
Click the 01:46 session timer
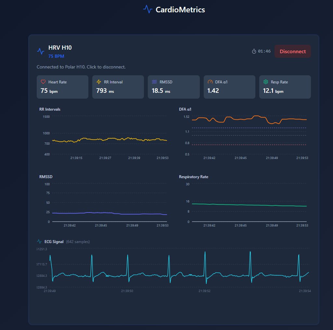(264, 51)
